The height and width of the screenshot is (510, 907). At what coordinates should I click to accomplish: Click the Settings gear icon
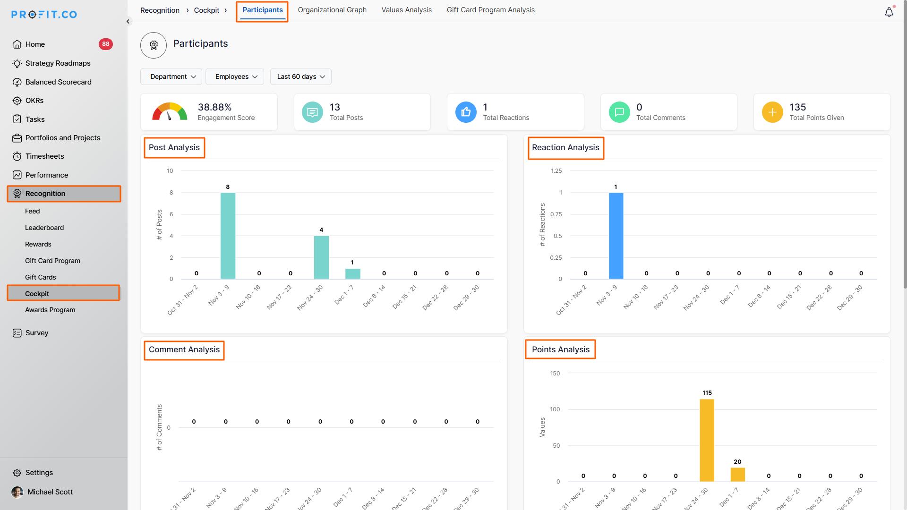(x=17, y=473)
